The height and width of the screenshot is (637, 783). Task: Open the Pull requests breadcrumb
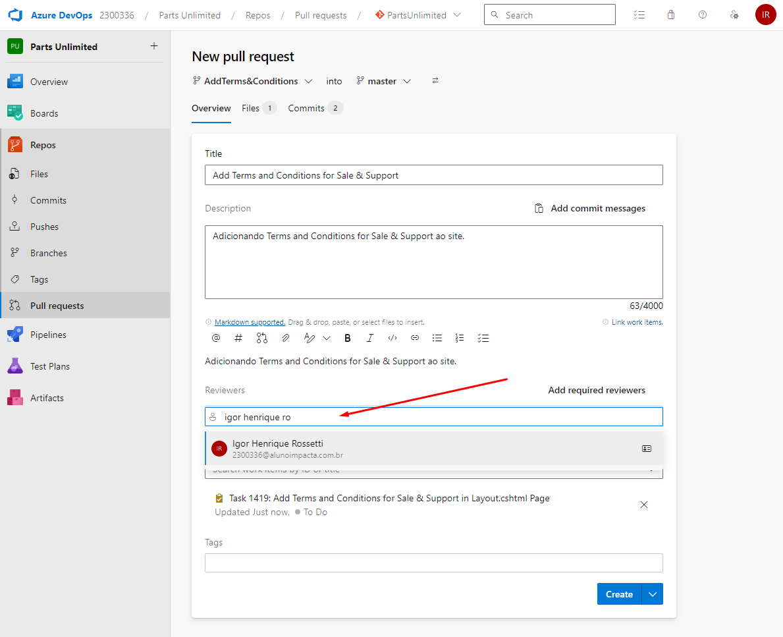point(321,15)
